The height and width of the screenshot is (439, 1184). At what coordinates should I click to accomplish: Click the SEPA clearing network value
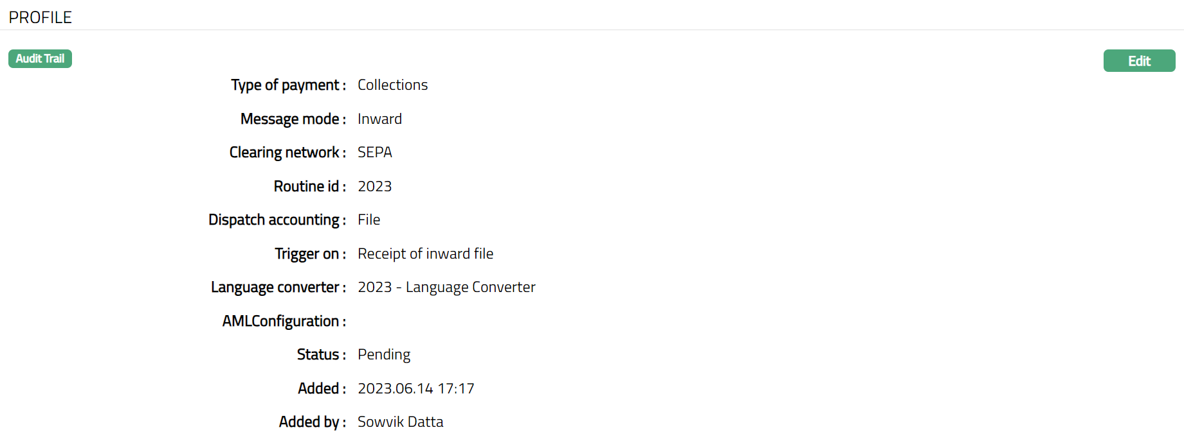point(375,152)
